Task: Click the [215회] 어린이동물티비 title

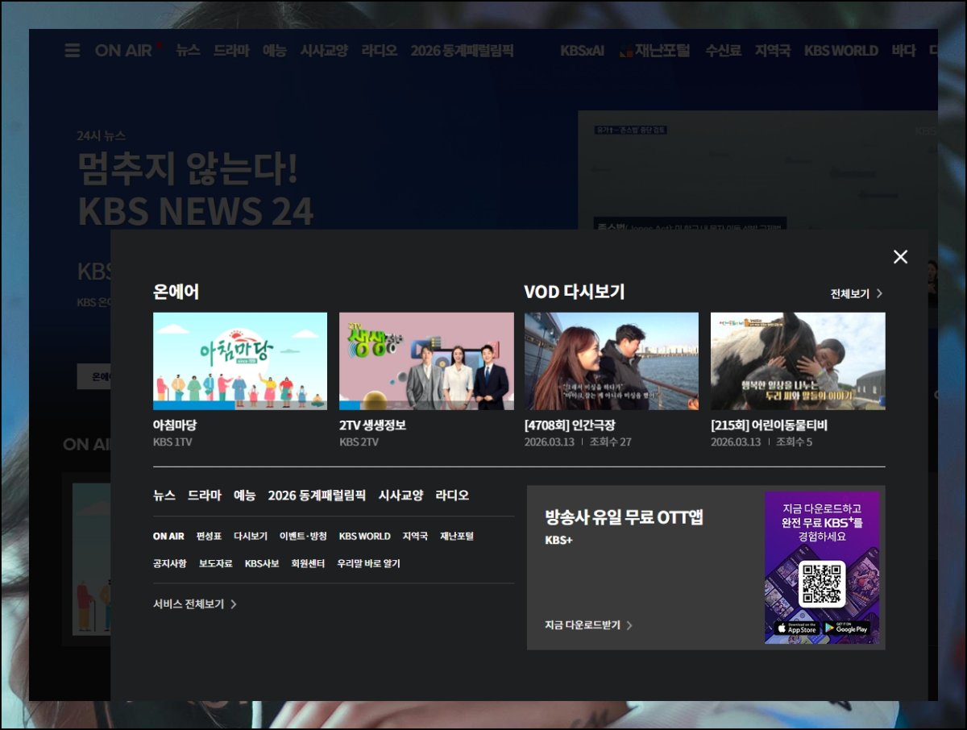Action: 769,425
